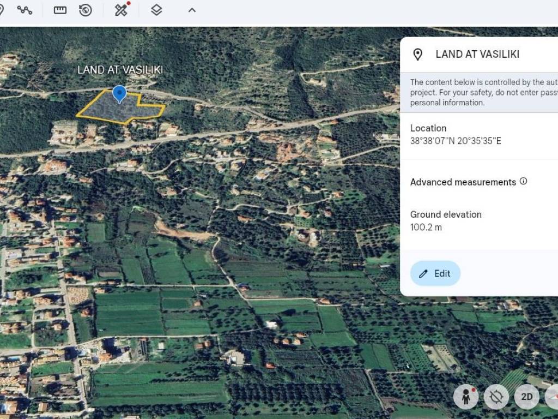
Task: Select the draw path or polygon tool
Action: 25,10
